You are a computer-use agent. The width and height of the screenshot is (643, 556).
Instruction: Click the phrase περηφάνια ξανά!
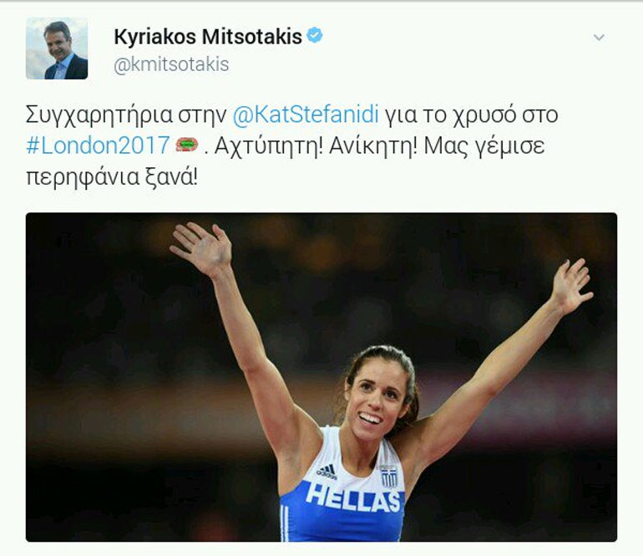point(112,177)
